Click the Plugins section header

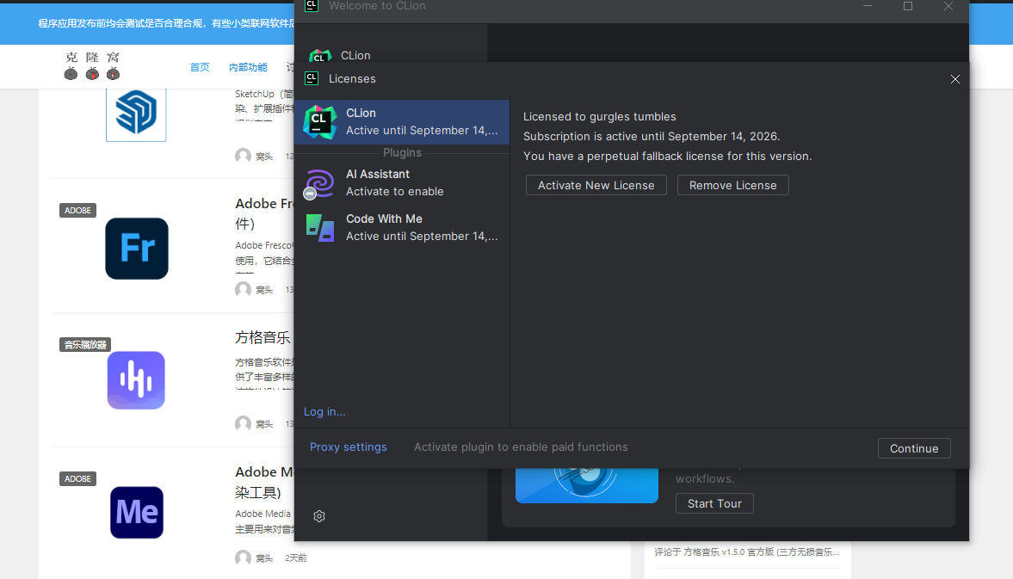pyautogui.click(x=402, y=152)
